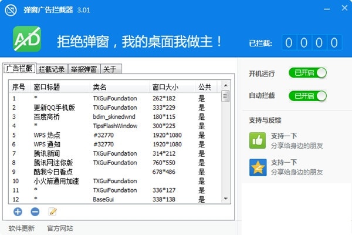Close the popup blocker window
This screenshot has width=352, height=235.
(x=344, y=8)
